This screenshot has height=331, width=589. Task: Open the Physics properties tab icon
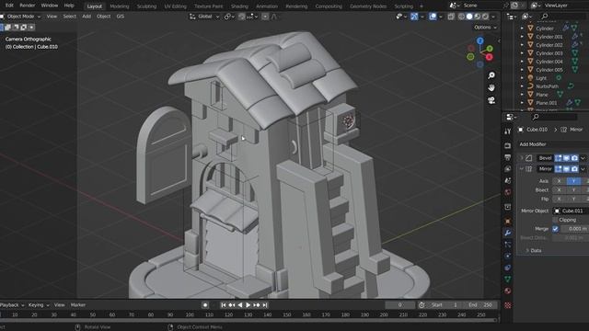(507, 256)
